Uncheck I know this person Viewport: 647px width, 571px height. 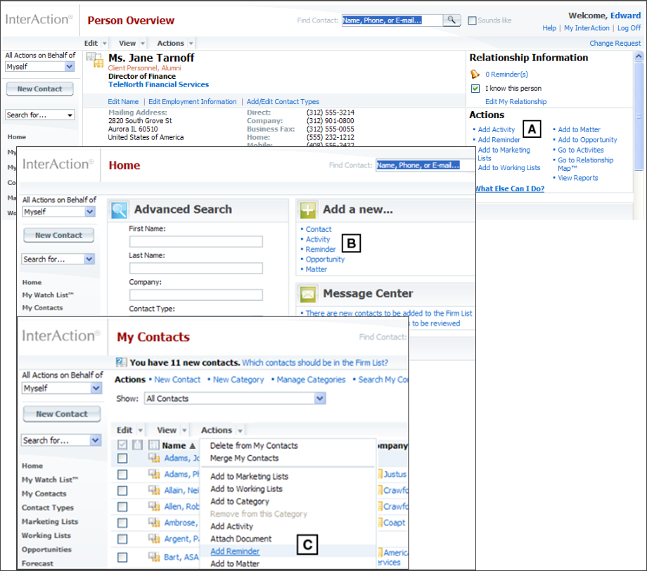click(476, 89)
